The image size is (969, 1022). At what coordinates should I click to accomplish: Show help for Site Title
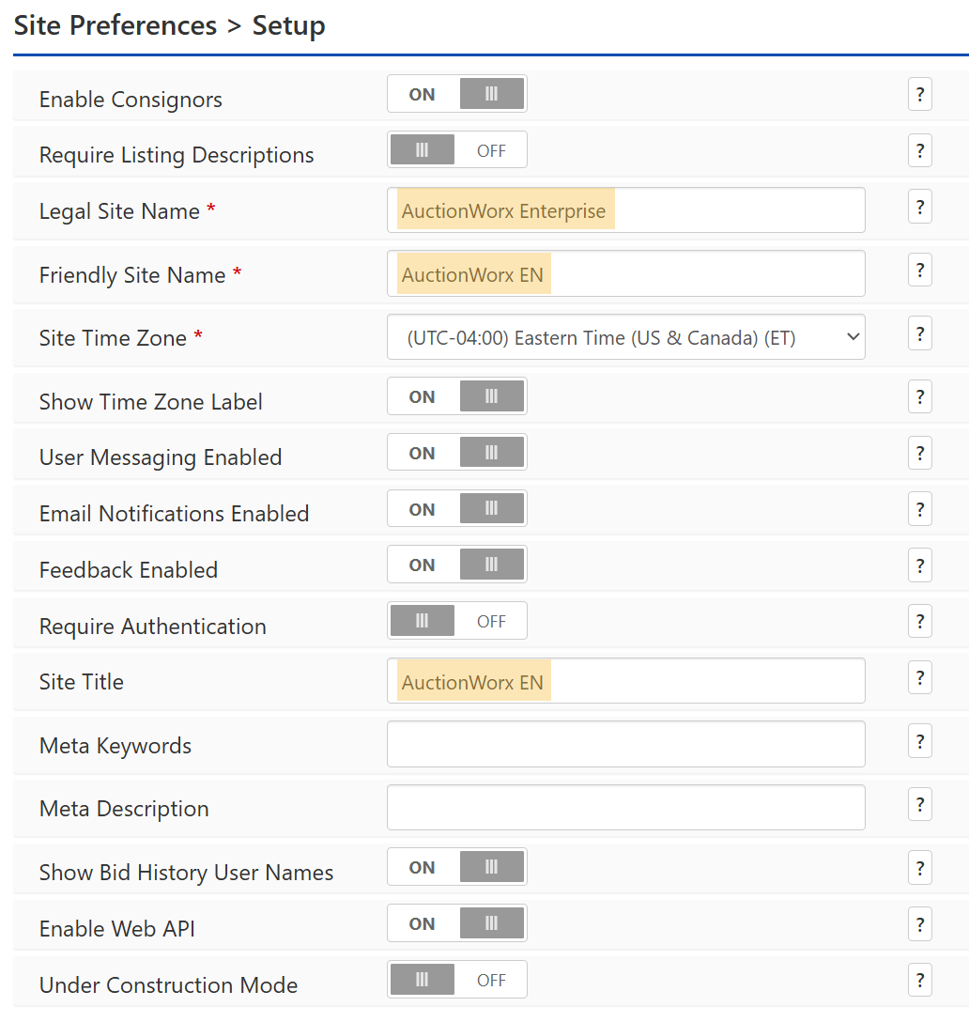(919, 678)
